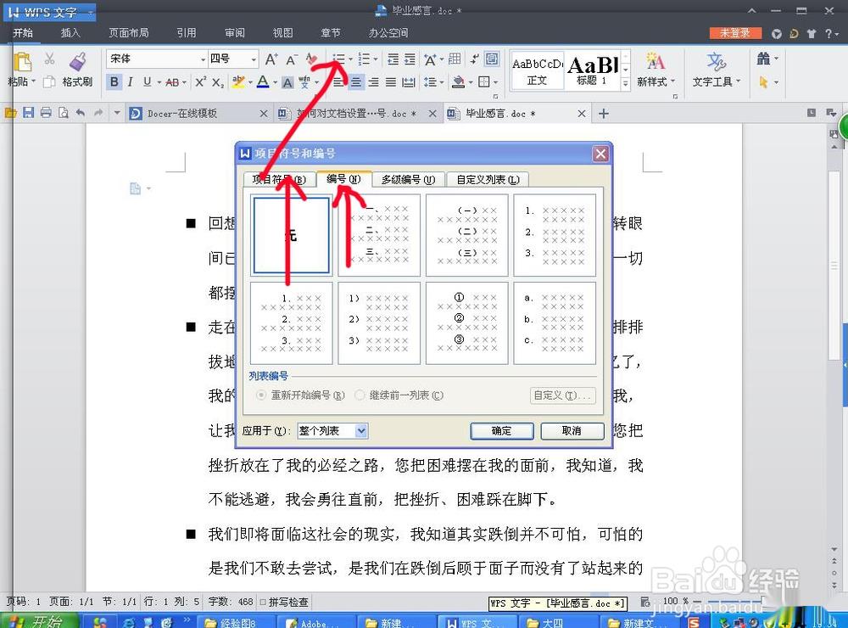Activate the Format Painter (格式刷) brush
The height and width of the screenshot is (628, 848).
click(77, 61)
